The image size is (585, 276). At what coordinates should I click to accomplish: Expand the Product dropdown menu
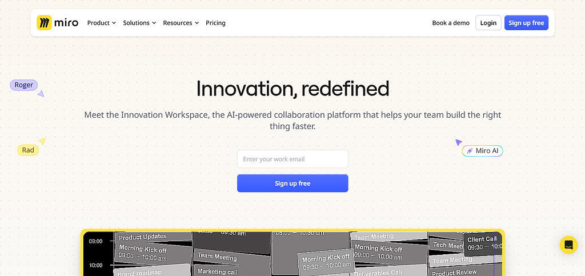[102, 23]
